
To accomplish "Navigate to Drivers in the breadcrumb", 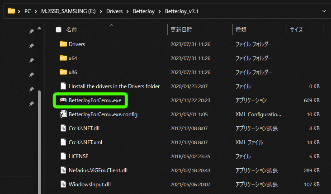I will click(114, 11).
